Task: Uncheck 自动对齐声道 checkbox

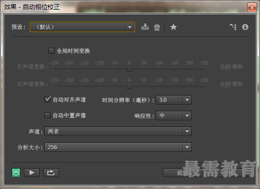Action: (47, 100)
